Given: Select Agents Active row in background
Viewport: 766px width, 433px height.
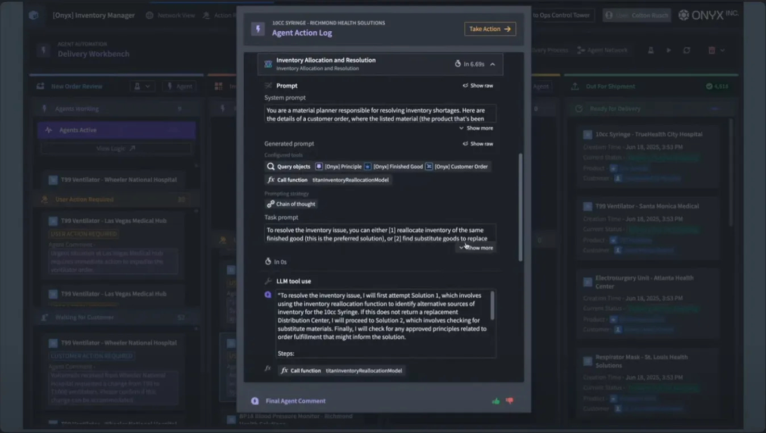Looking at the screenshot, I should pyautogui.click(x=116, y=130).
